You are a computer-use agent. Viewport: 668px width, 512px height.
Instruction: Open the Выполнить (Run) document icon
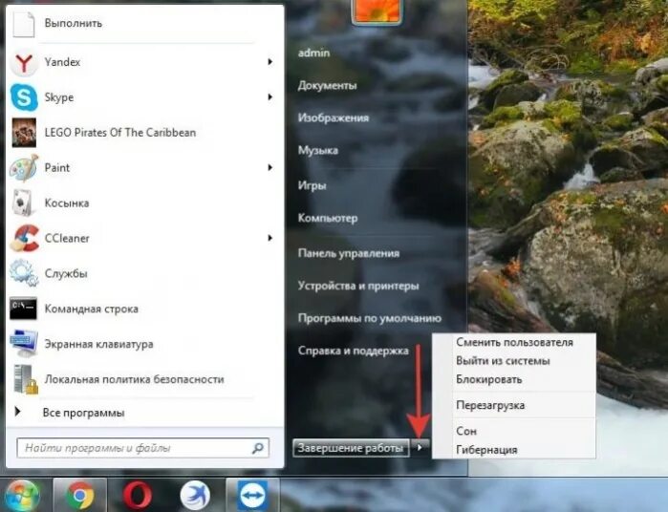pyautogui.click(x=24, y=24)
